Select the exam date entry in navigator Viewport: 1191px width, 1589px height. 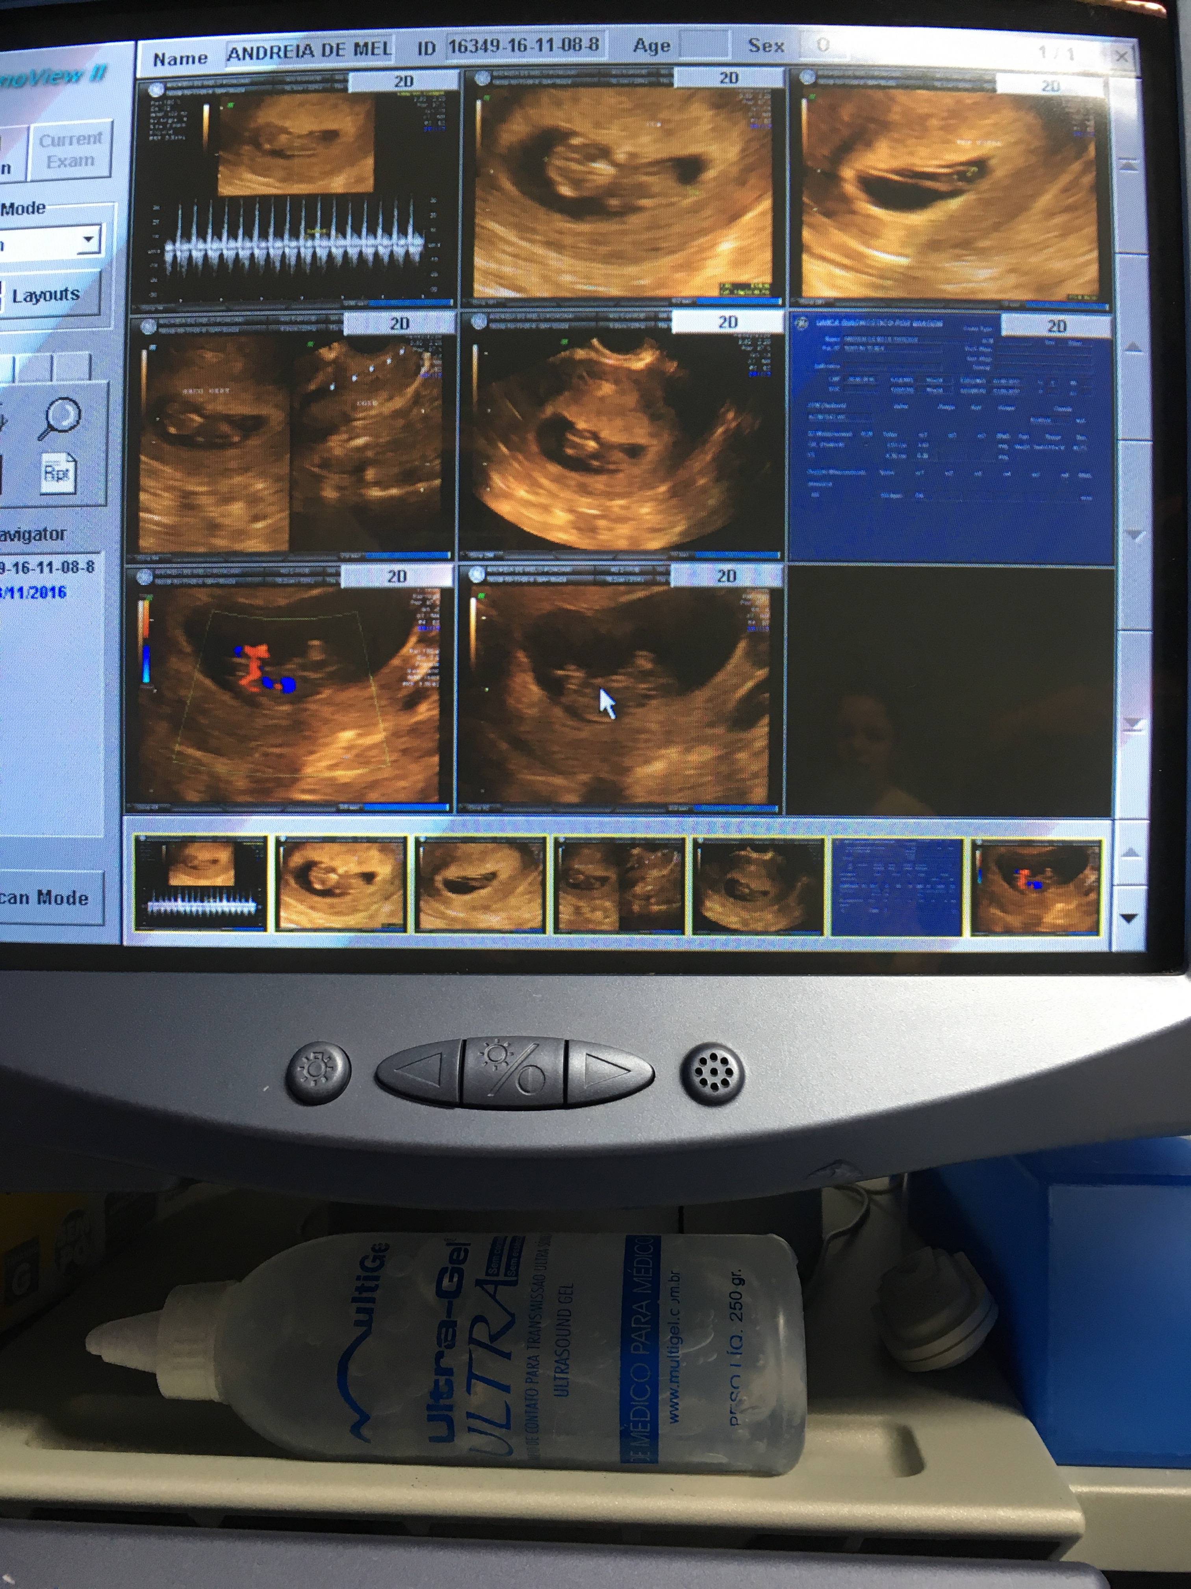34,593
